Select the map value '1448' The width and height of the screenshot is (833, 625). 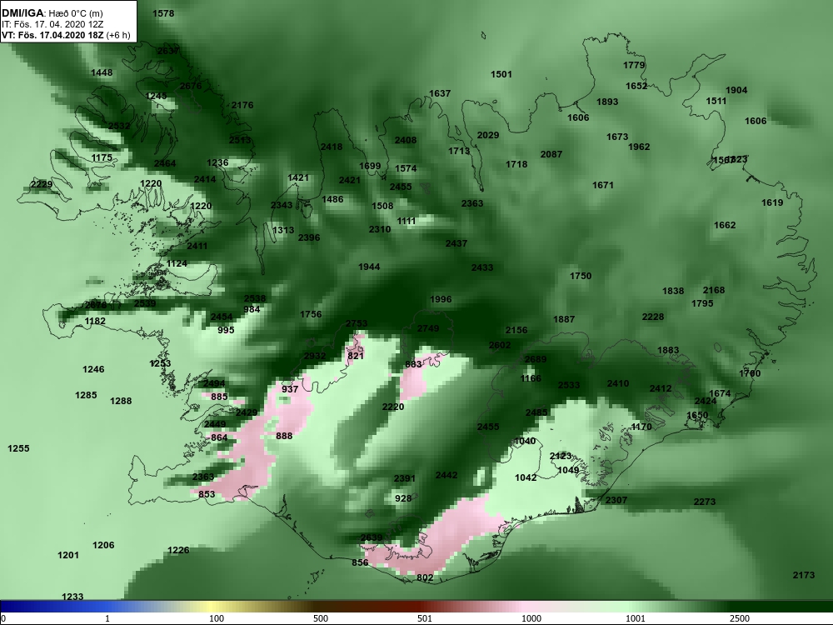point(102,72)
